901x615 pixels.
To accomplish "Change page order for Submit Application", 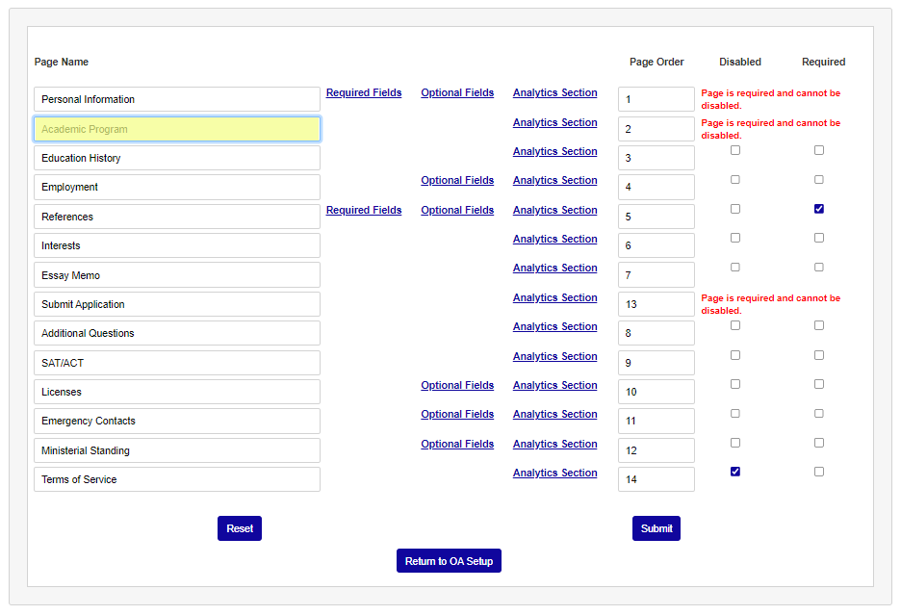I will pyautogui.click(x=656, y=303).
